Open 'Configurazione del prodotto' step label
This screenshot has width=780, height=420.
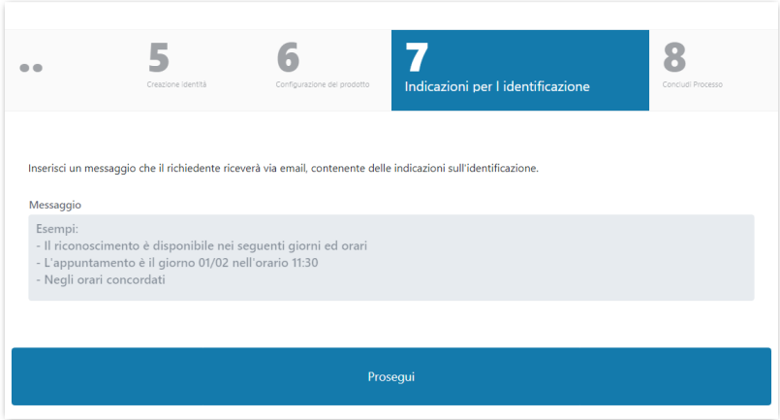pyautogui.click(x=322, y=84)
